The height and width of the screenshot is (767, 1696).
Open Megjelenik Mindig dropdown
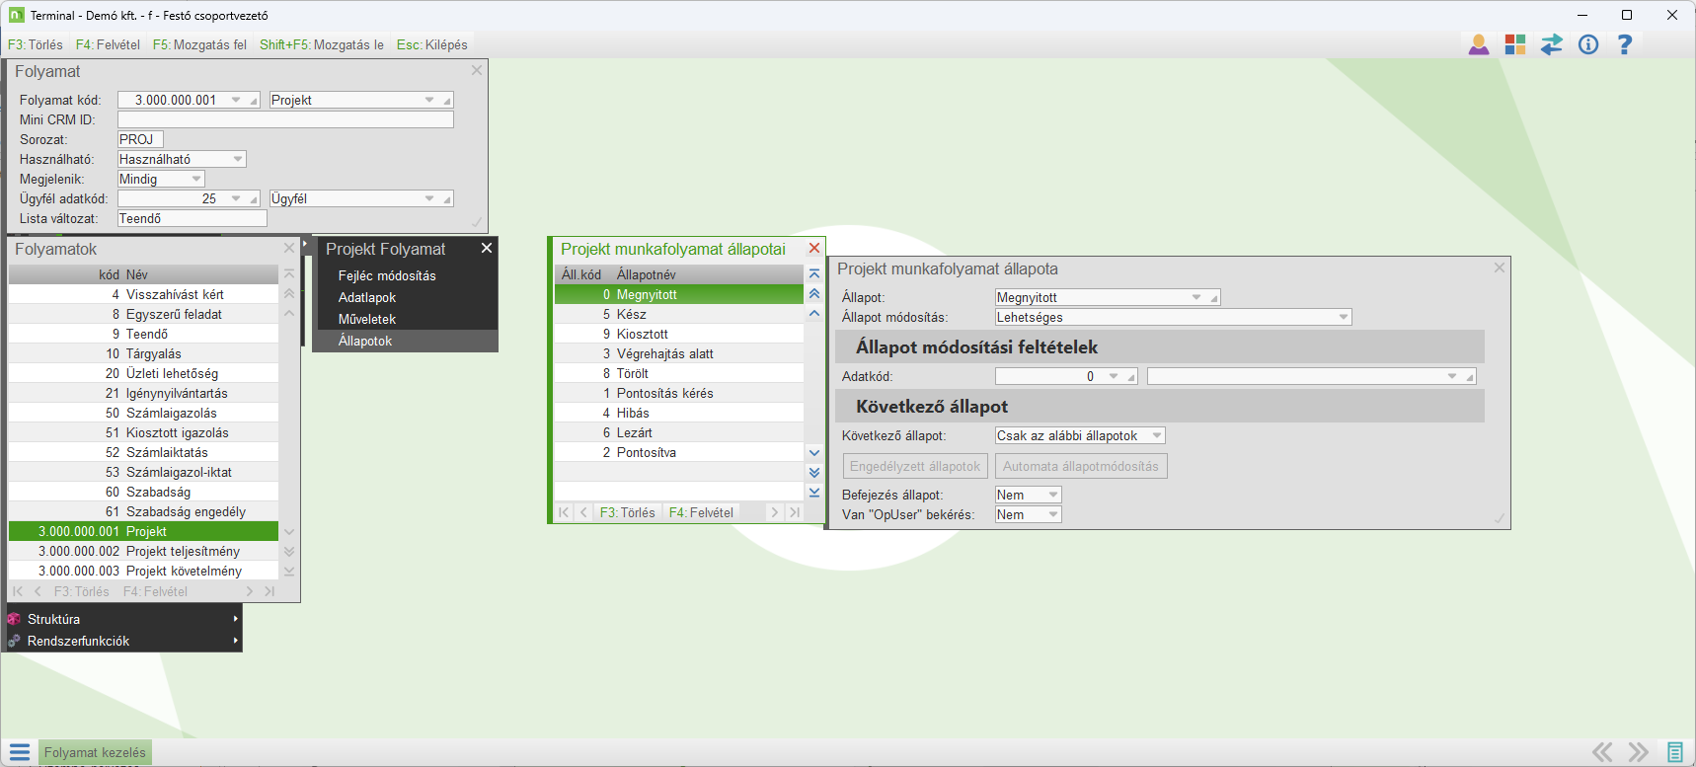[x=196, y=179]
